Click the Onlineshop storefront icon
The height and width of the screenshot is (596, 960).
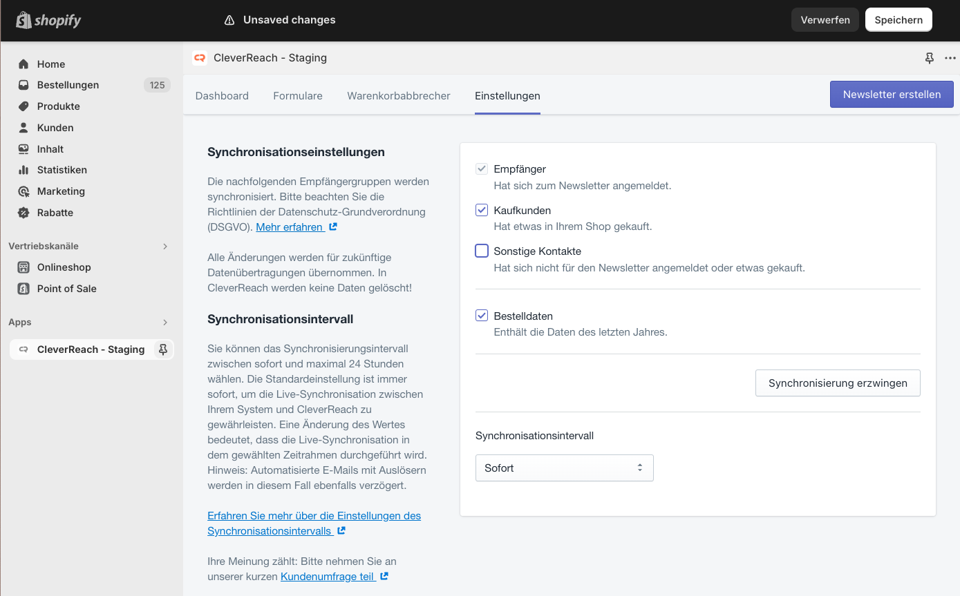[23, 267]
